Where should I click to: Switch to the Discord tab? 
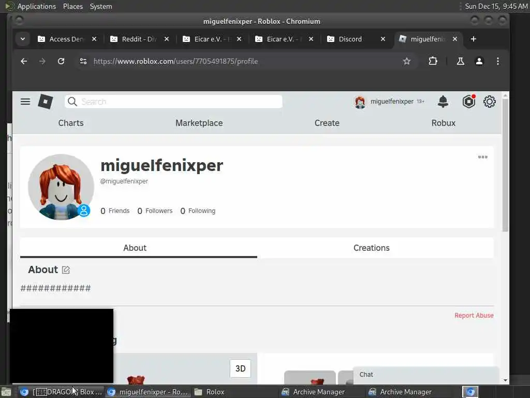(351, 39)
